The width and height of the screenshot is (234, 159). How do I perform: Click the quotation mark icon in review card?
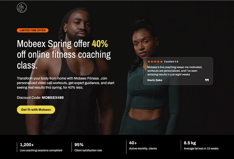207,80
